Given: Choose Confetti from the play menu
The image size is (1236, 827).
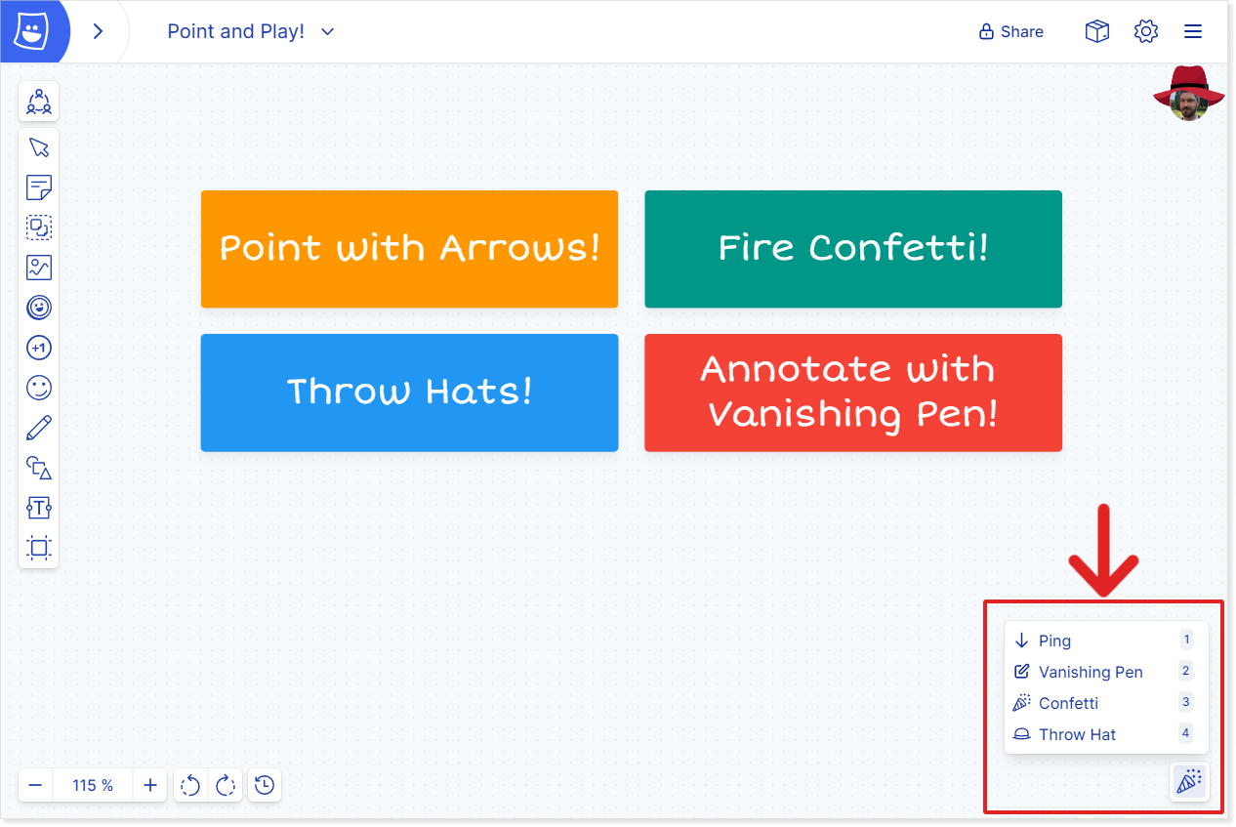Looking at the screenshot, I should (x=1106, y=703).
